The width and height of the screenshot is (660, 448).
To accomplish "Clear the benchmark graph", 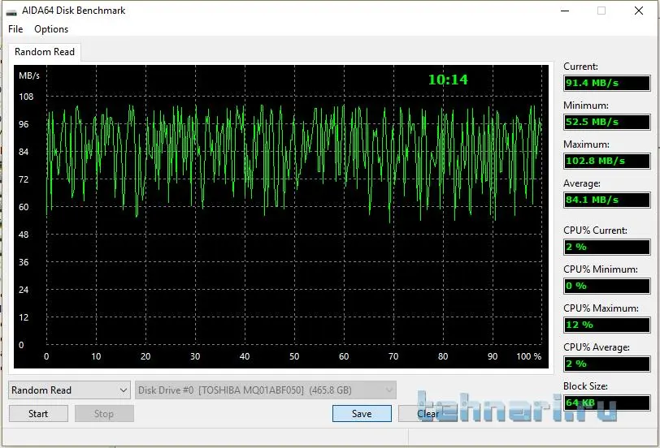I will 428,414.
